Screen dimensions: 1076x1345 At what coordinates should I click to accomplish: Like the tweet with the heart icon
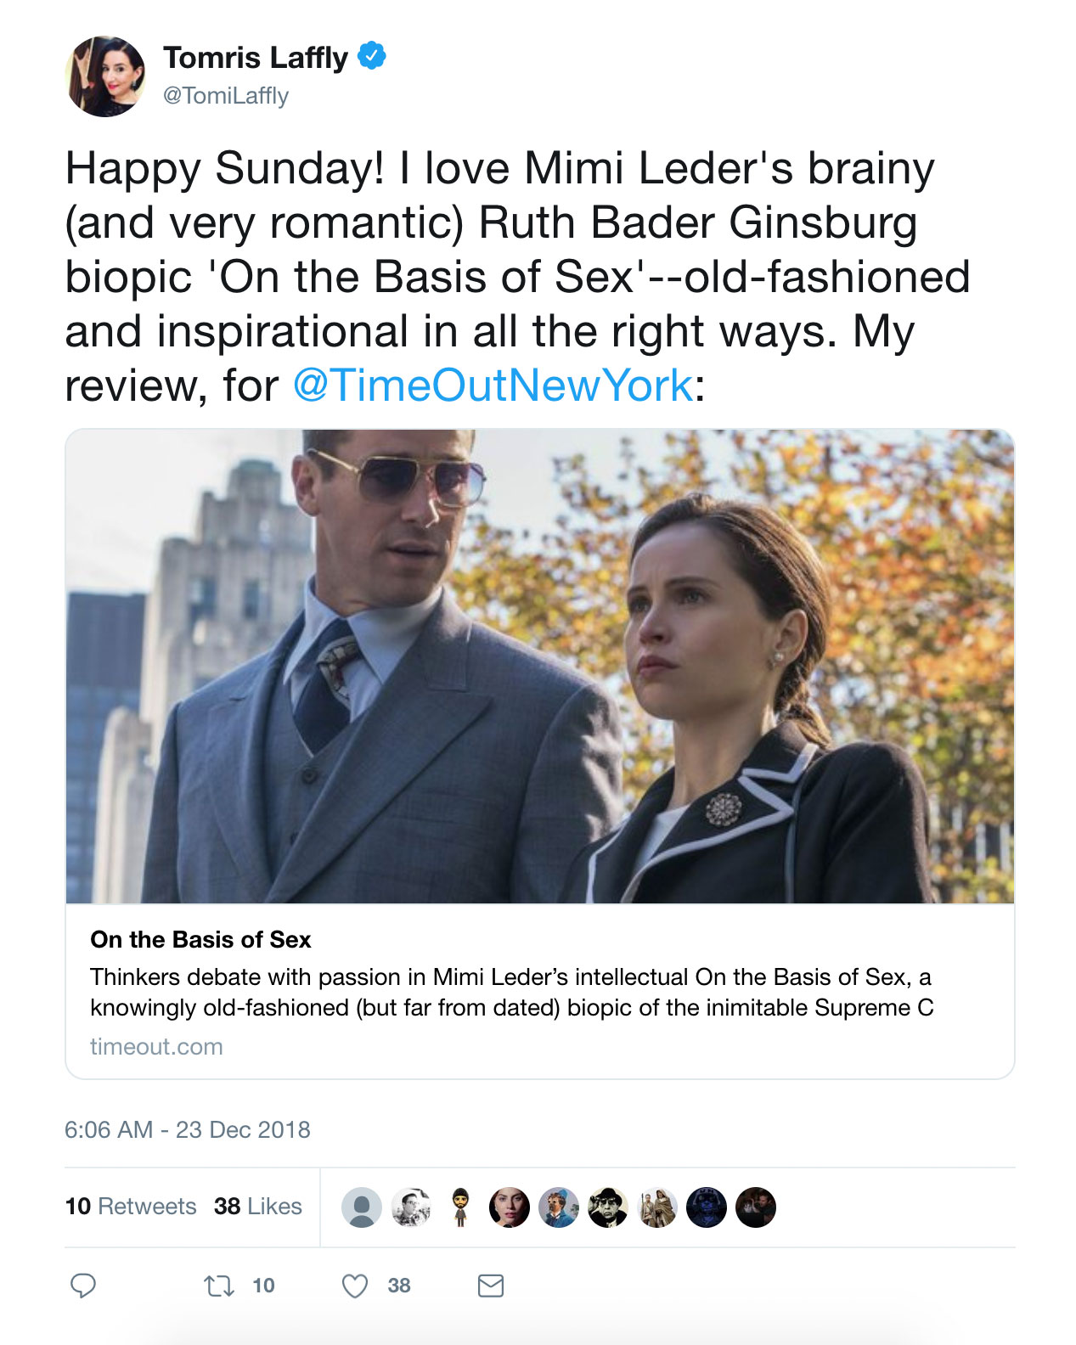(x=355, y=1286)
